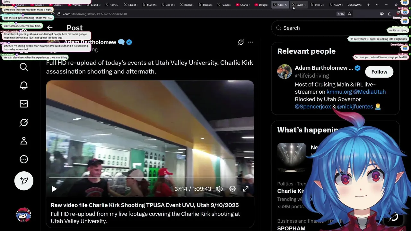Click the white compose Post button
This screenshot has height=231, width=411.
click(24, 181)
